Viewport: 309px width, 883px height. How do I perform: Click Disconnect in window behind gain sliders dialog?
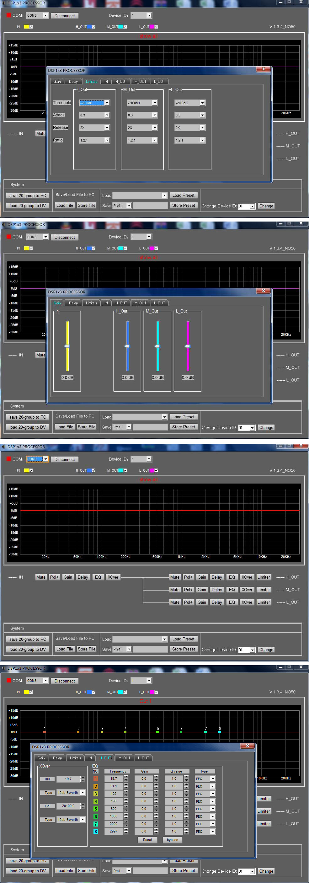pyautogui.click(x=65, y=237)
